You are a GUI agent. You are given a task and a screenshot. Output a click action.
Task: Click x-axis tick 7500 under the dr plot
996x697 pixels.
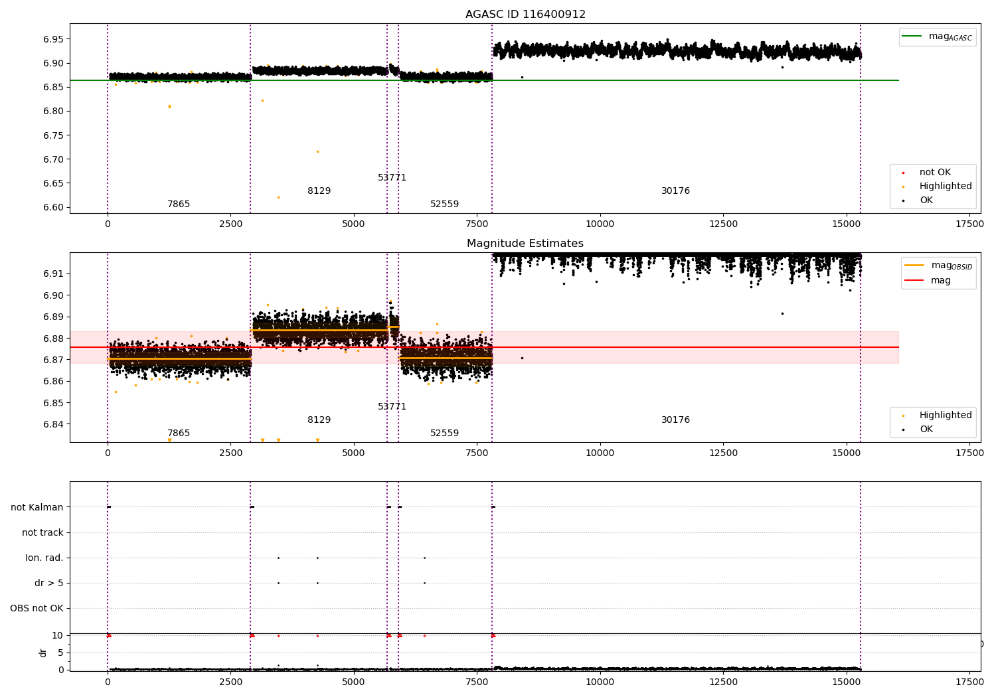(x=477, y=682)
